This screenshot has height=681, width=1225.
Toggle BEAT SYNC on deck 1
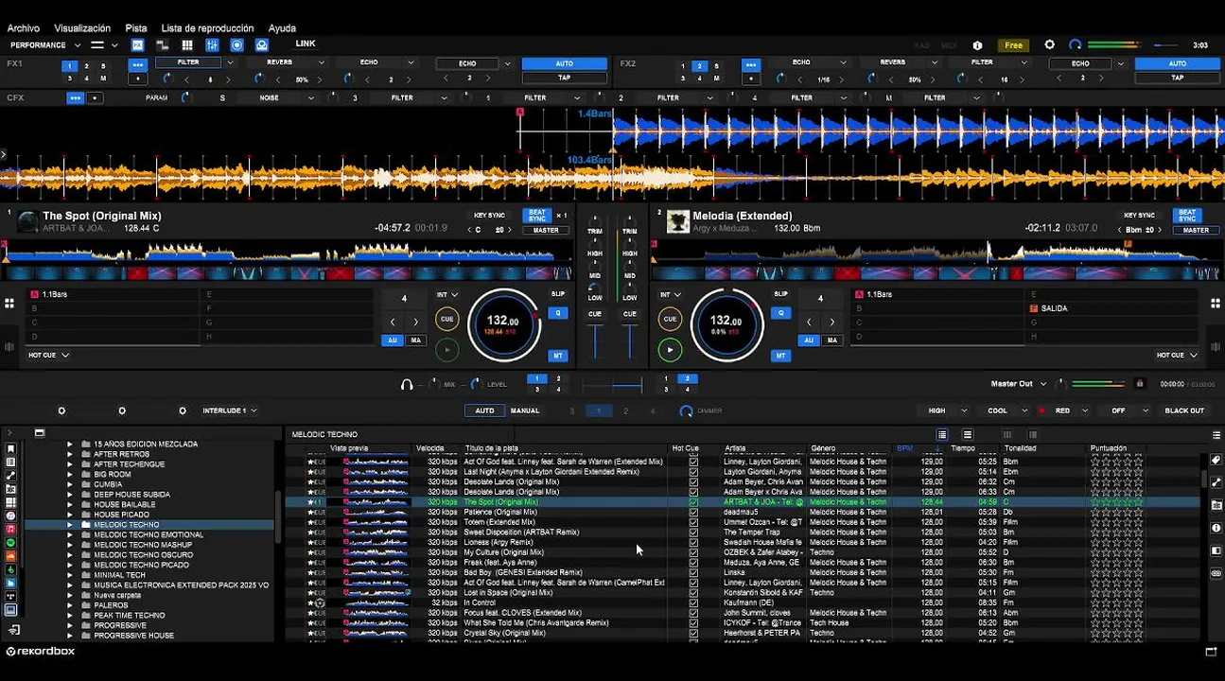click(x=537, y=216)
